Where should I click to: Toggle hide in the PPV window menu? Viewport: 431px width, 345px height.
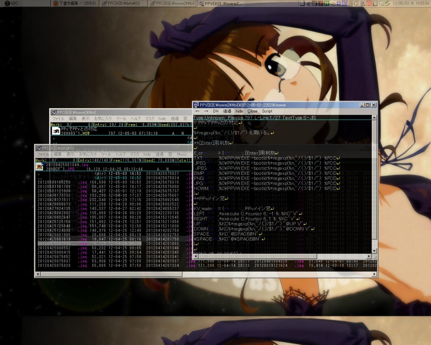pyautogui.click(x=239, y=111)
